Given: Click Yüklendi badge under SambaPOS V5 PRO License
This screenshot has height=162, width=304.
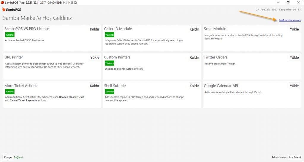Looking at the screenshot, I should [x=10, y=35].
